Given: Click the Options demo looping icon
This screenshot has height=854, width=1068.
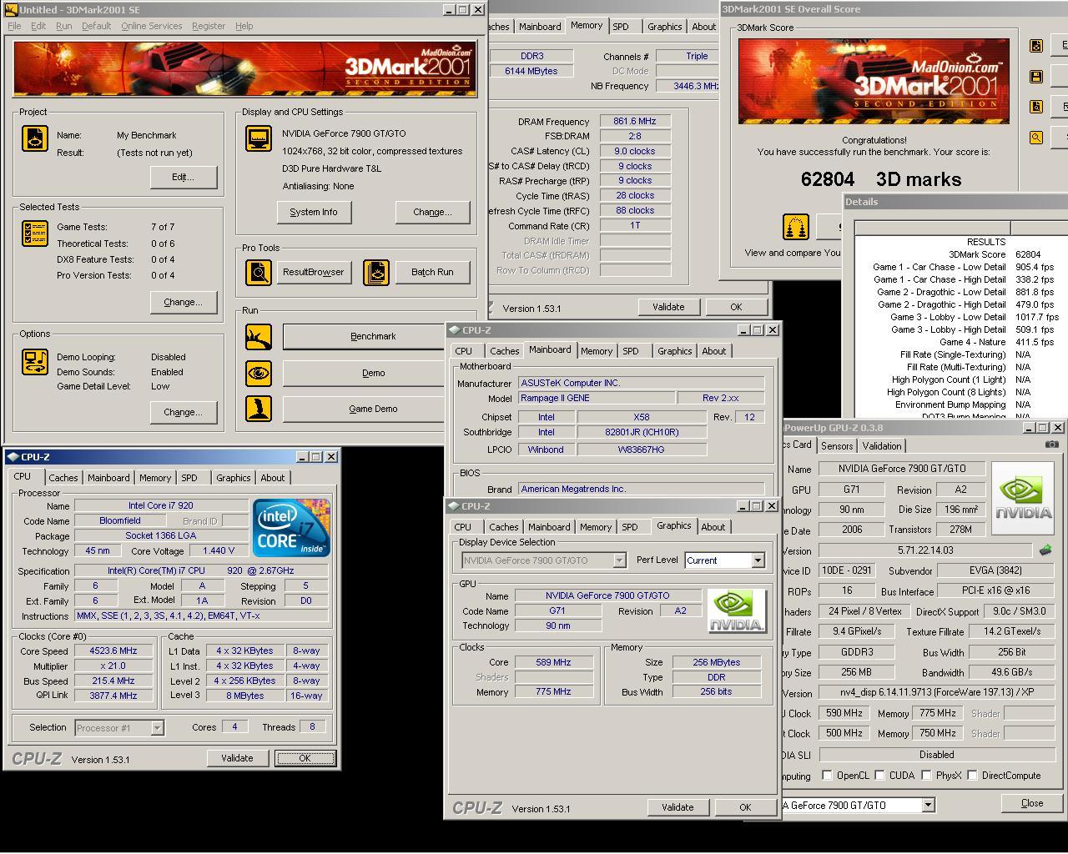Looking at the screenshot, I should click(35, 362).
